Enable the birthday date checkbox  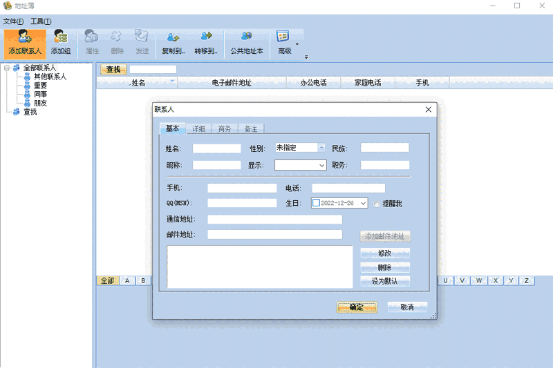(x=317, y=204)
